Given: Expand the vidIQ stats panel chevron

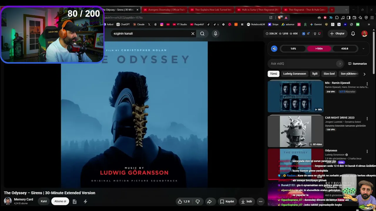Looking at the screenshot, I should tap(363, 49).
